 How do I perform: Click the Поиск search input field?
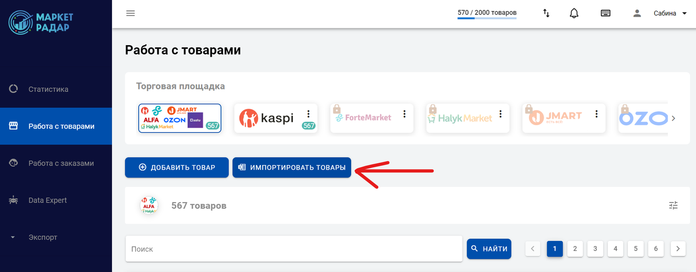(x=294, y=249)
